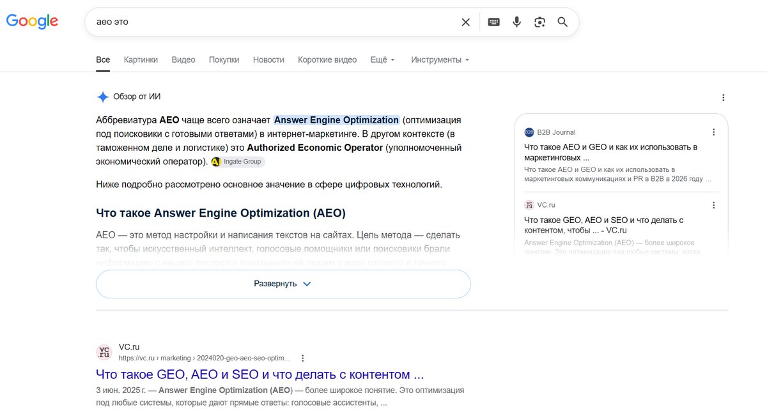The image size is (767, 416).
Task: Open the 'Ещё' dropdown menu
Action: [382, 59]
